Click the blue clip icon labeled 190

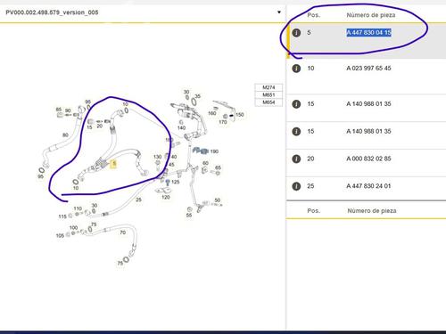[x=200, y=151]
